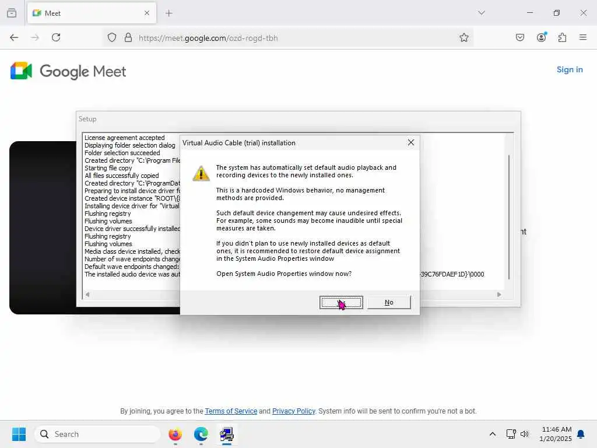Click 'Folder selection succeeded' log line
597x448 pixels.
pos(122,153)
